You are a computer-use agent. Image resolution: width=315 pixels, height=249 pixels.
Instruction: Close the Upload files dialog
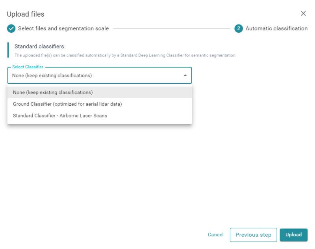[303, 13]
